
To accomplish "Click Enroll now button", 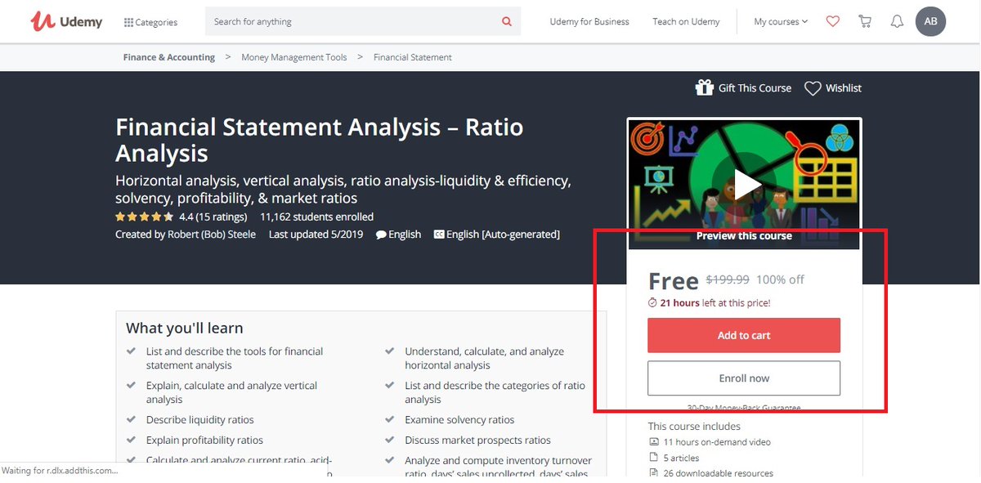I will (x=744, y=378).
